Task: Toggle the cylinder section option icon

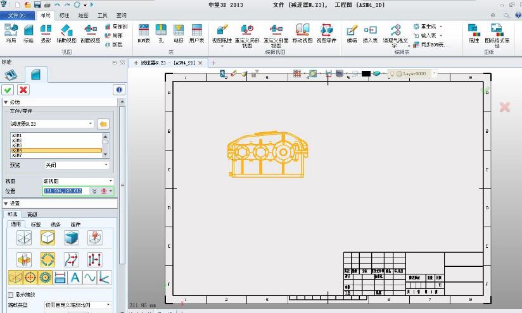Action: (24, 260)
